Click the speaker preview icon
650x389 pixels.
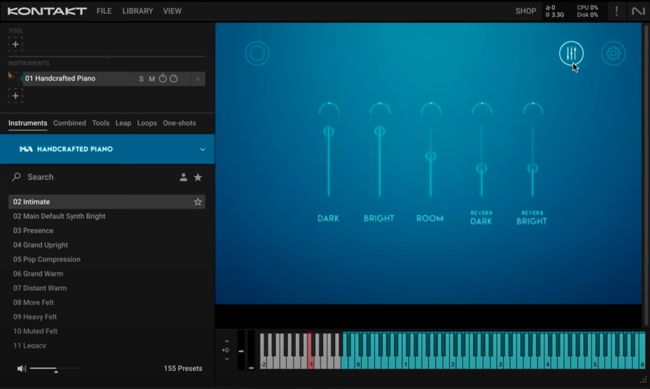click(22, 368)
